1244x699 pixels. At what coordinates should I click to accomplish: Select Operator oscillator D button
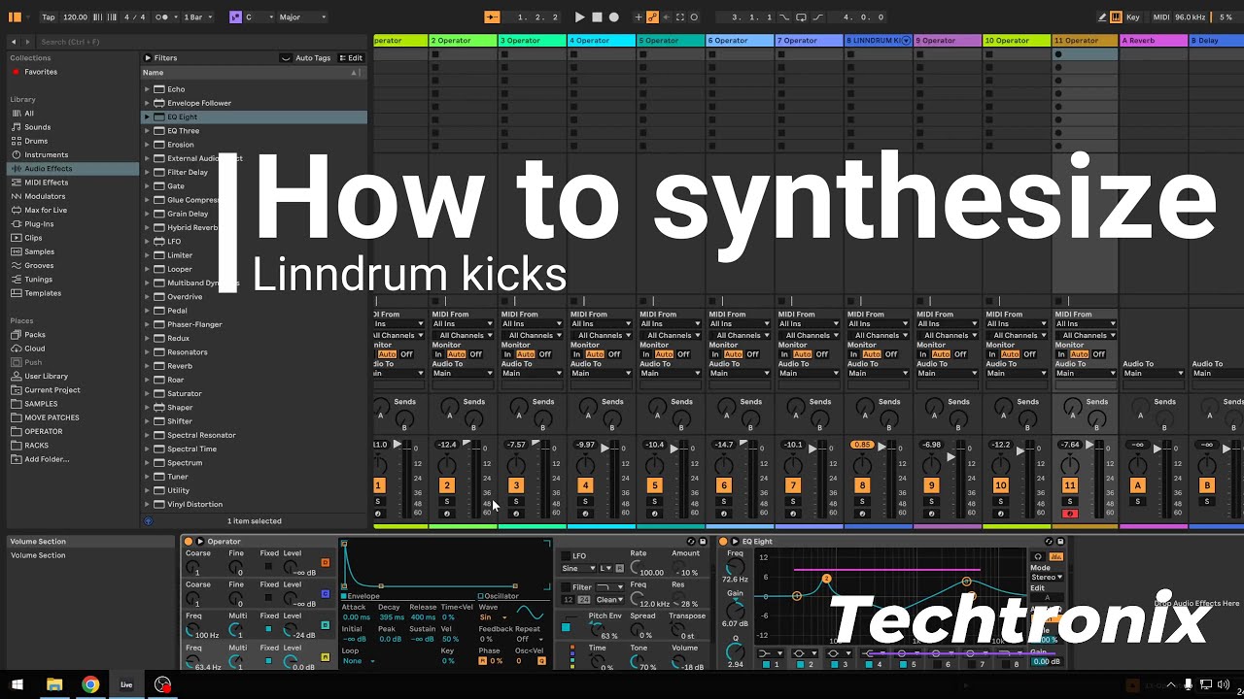[325, 562]
